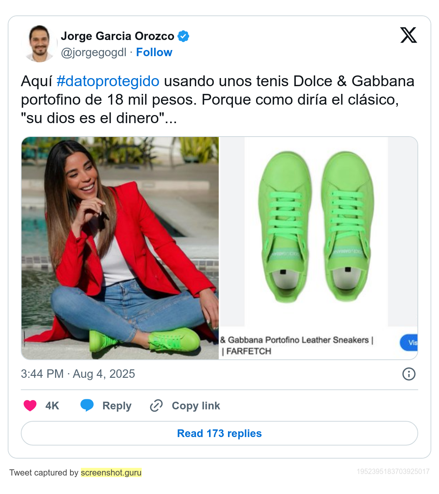The image size is (439, 494).
Task: Open the screenshot.guru link
Action: coord(111,472)
